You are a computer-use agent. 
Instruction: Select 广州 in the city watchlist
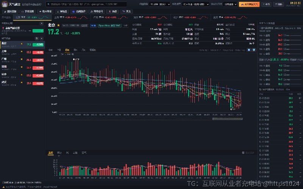point(22,60)
